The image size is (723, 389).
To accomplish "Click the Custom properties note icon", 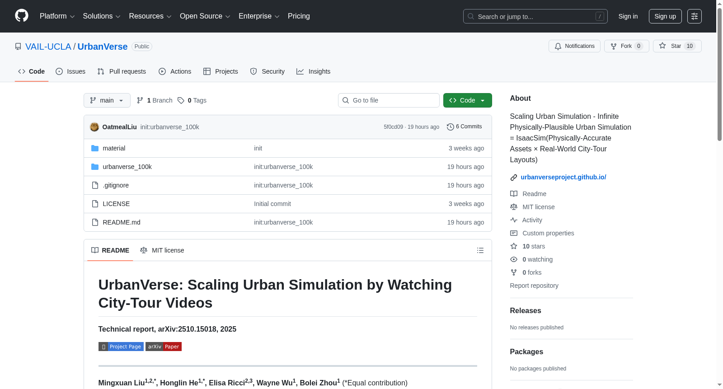I will pyautogui.click(x=514, y=233).
